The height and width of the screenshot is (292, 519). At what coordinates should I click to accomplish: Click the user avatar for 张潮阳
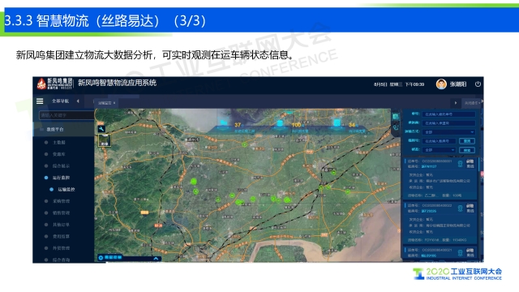click(441, 84)
